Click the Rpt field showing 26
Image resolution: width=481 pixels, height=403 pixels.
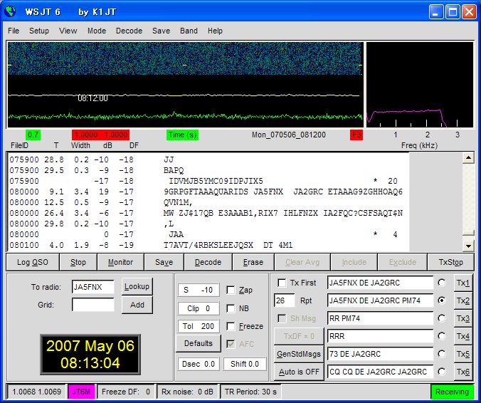285,300
